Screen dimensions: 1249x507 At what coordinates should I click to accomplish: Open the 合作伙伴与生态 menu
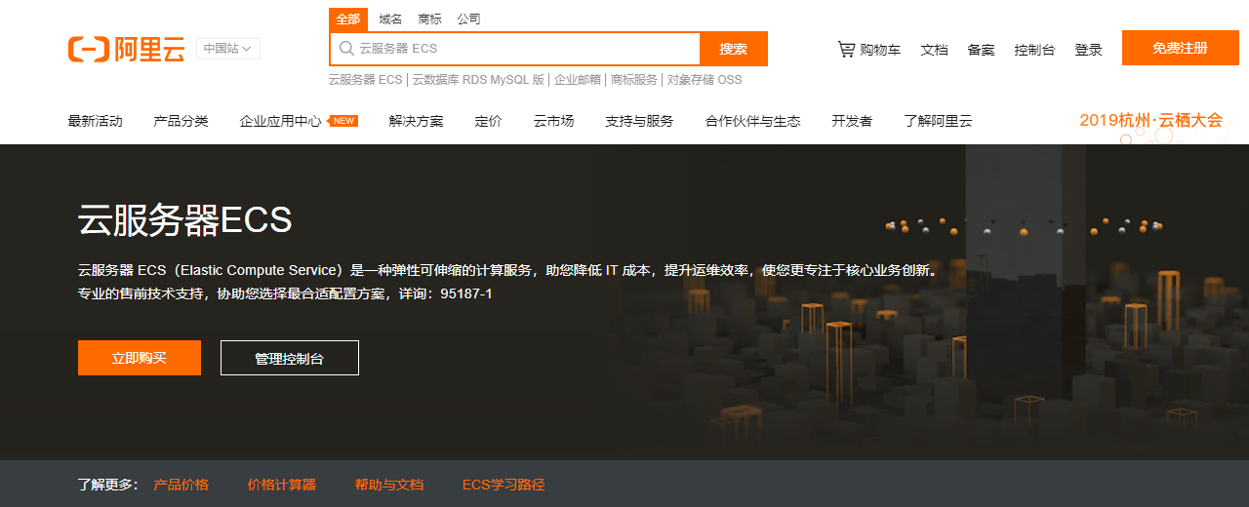[x=752, y=121]
